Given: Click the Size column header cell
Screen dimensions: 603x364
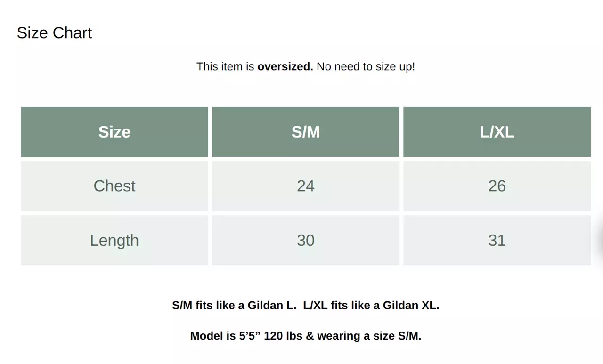Looking at the screenshot, I should [x=114, y=132].
